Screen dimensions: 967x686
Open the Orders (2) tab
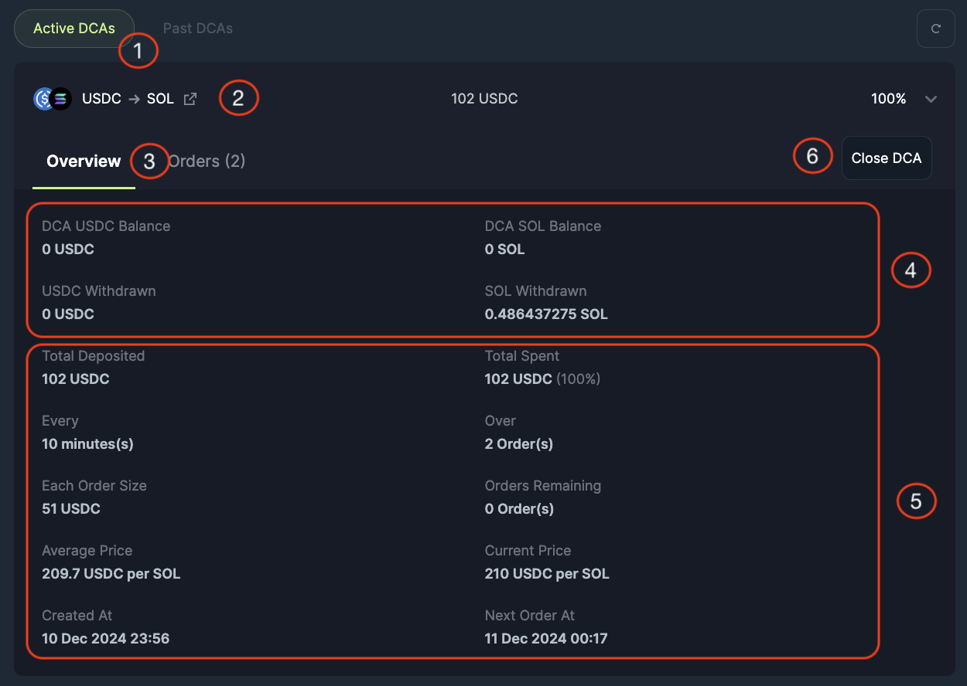[207, 161]
